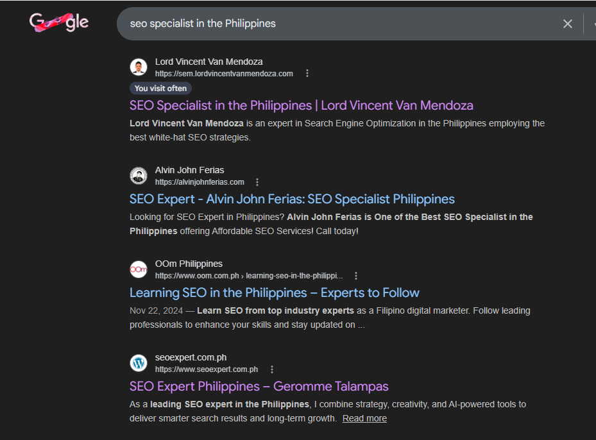
Task: Click the 'seoexpert.com.ph' site name text
Action: point(191,357)
